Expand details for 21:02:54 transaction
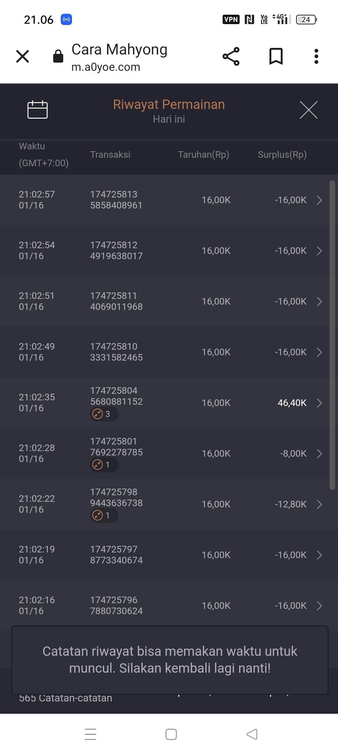338x755 pixels. (319, 251)
